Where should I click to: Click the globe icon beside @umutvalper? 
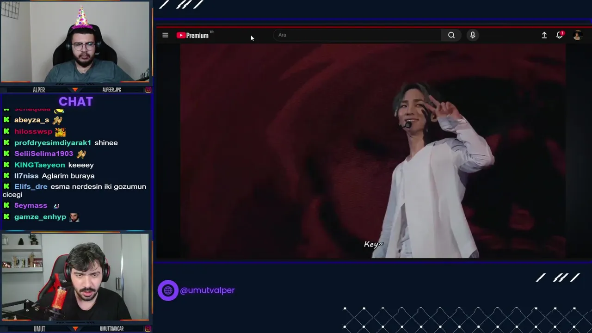(x=168, y=290)
